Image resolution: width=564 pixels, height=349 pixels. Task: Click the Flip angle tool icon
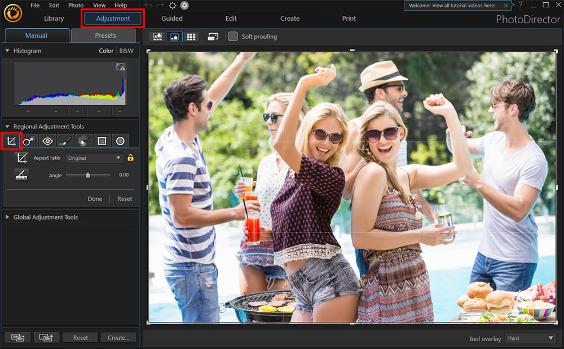click(21, 175)
